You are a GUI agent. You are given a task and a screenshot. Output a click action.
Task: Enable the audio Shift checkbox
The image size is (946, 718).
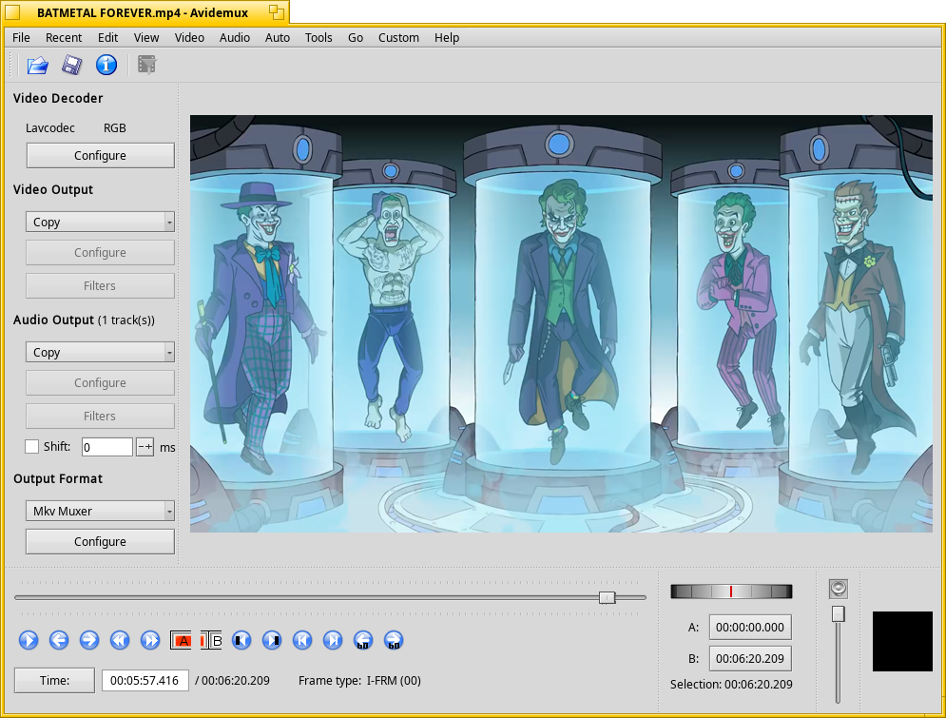pos(32,446)
